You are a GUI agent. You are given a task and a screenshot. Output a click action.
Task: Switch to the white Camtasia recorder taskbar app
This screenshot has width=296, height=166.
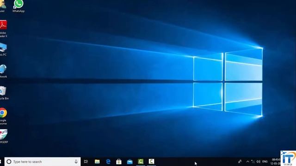click(x=151, y=161)
